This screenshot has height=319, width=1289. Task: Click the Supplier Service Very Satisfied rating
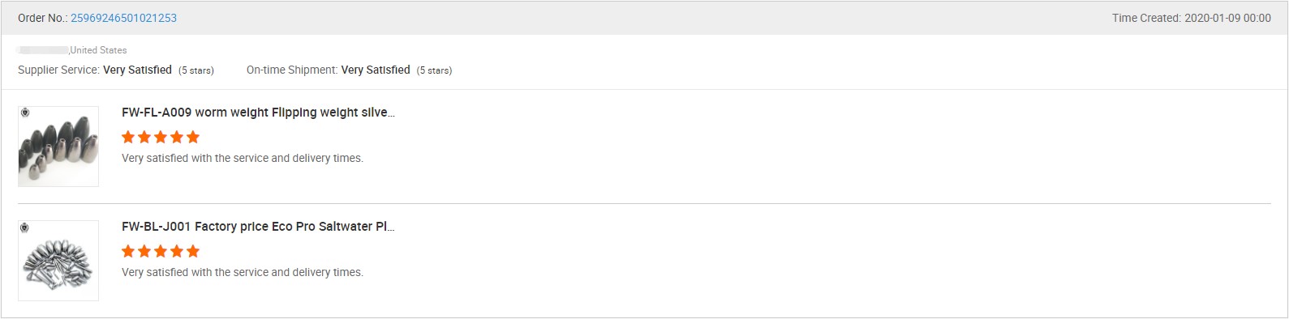[x=137, y=70]
